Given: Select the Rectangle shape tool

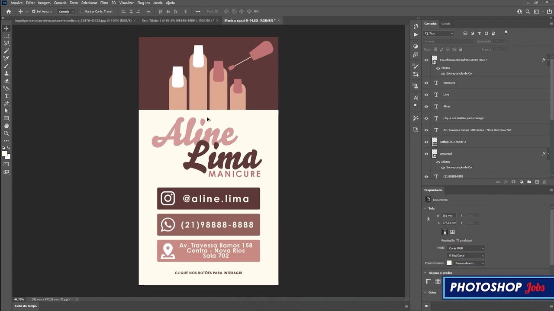Looking at the screenshot, I should 6,118.
